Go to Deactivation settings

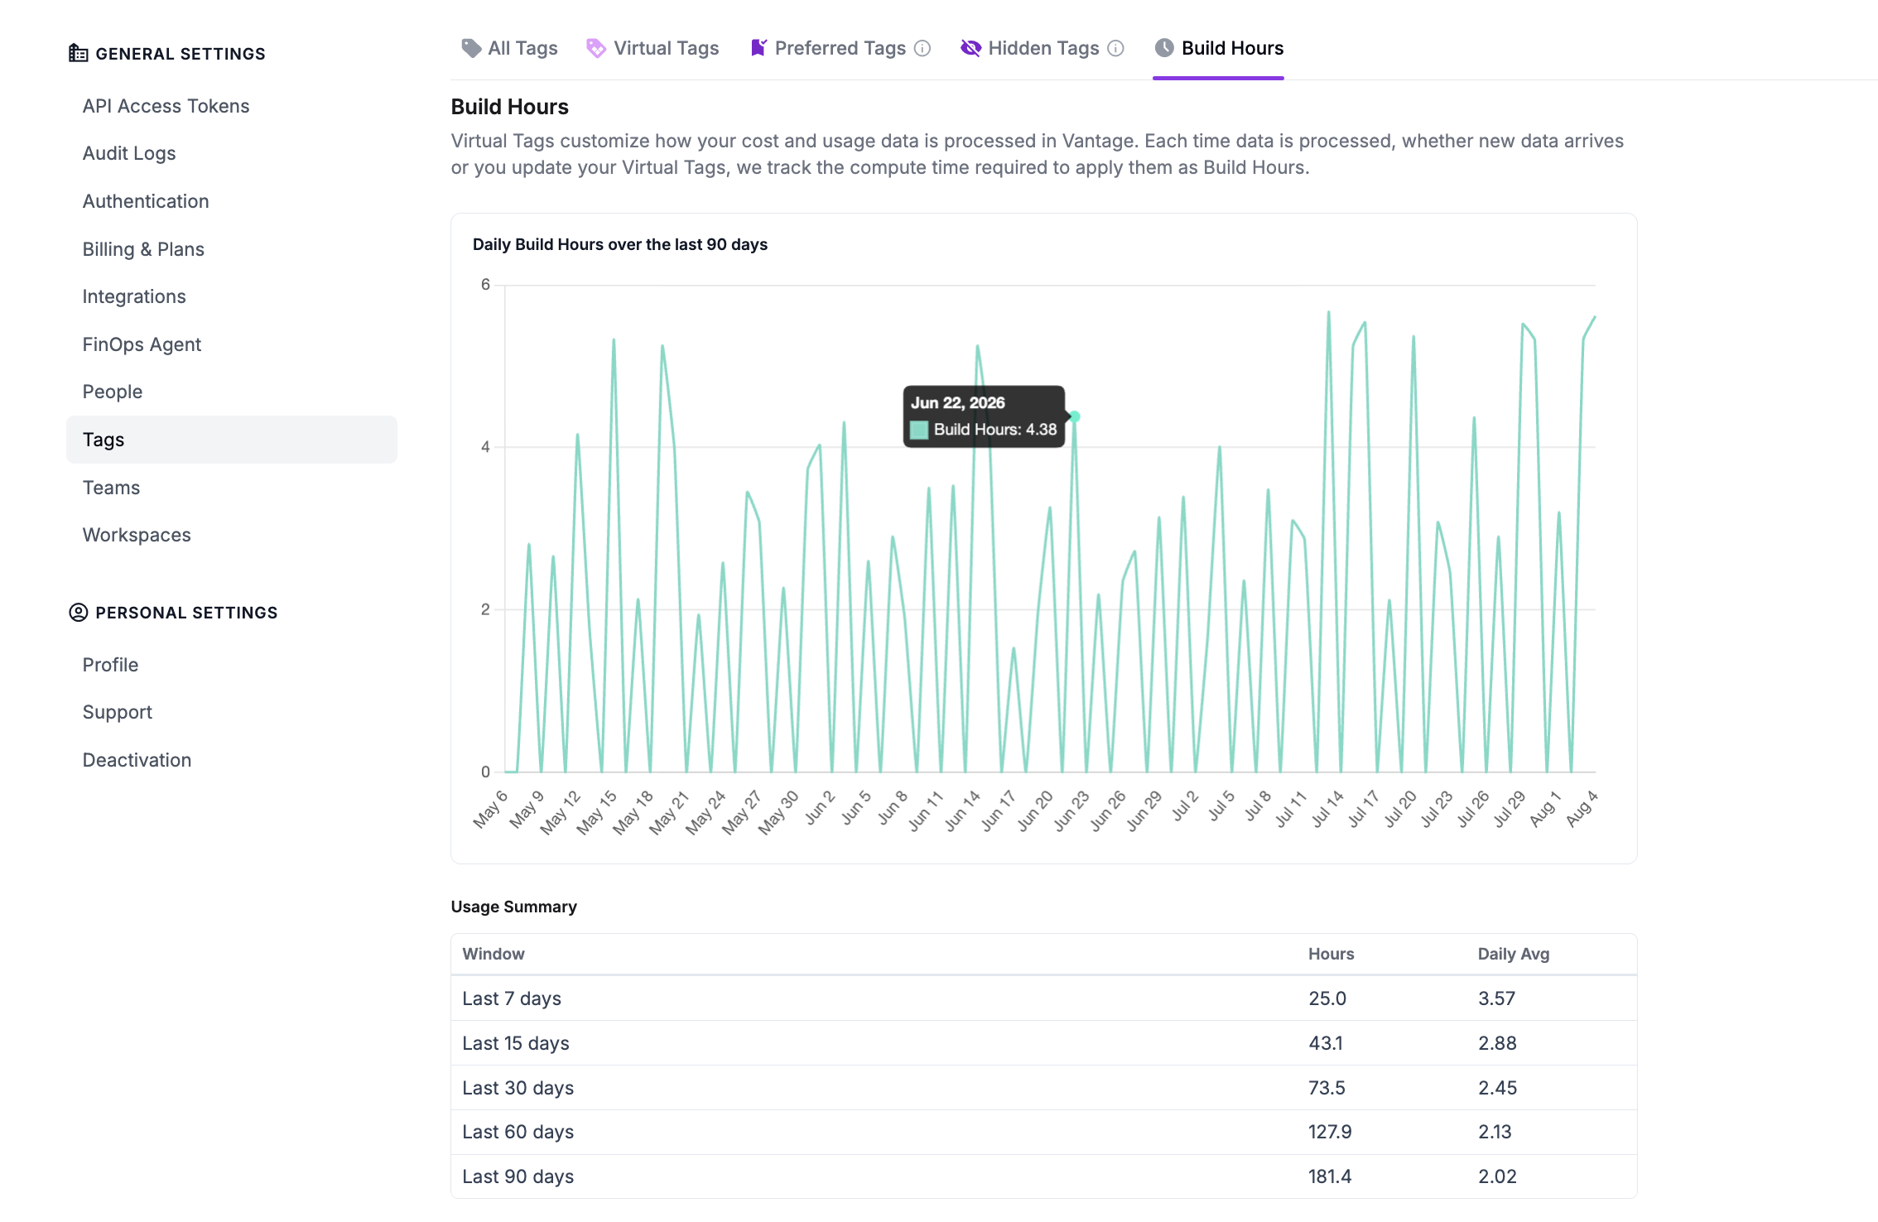click(137, 760)
